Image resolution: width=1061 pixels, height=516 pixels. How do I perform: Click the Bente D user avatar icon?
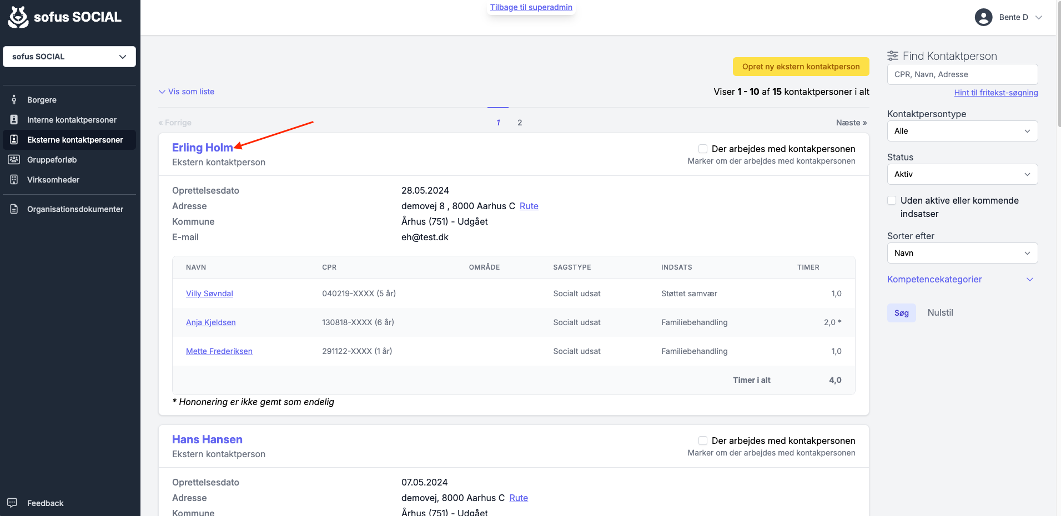pyautogui.click(x=983, y=17)
